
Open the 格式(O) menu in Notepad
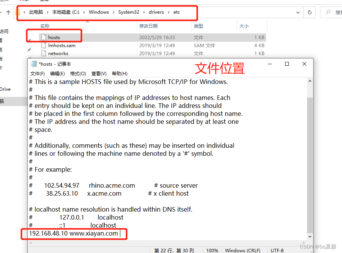coord(78,74)
